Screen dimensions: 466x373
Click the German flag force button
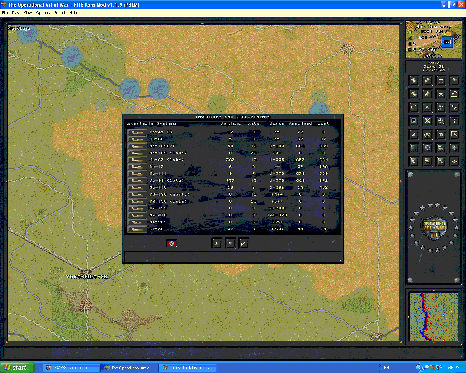(x=171, y=243)
